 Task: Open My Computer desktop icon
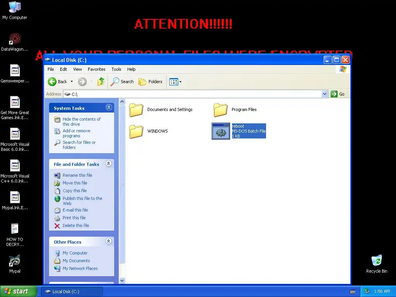tap(15, 10)
